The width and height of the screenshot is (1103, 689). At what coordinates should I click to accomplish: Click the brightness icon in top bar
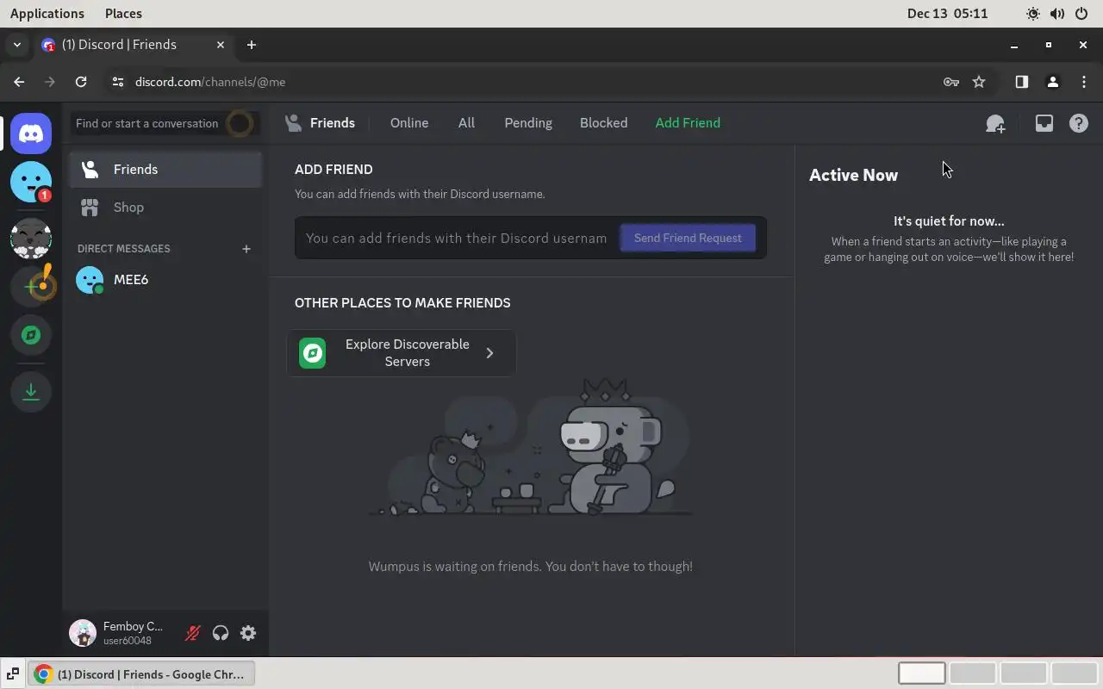tap(1032, 14)
